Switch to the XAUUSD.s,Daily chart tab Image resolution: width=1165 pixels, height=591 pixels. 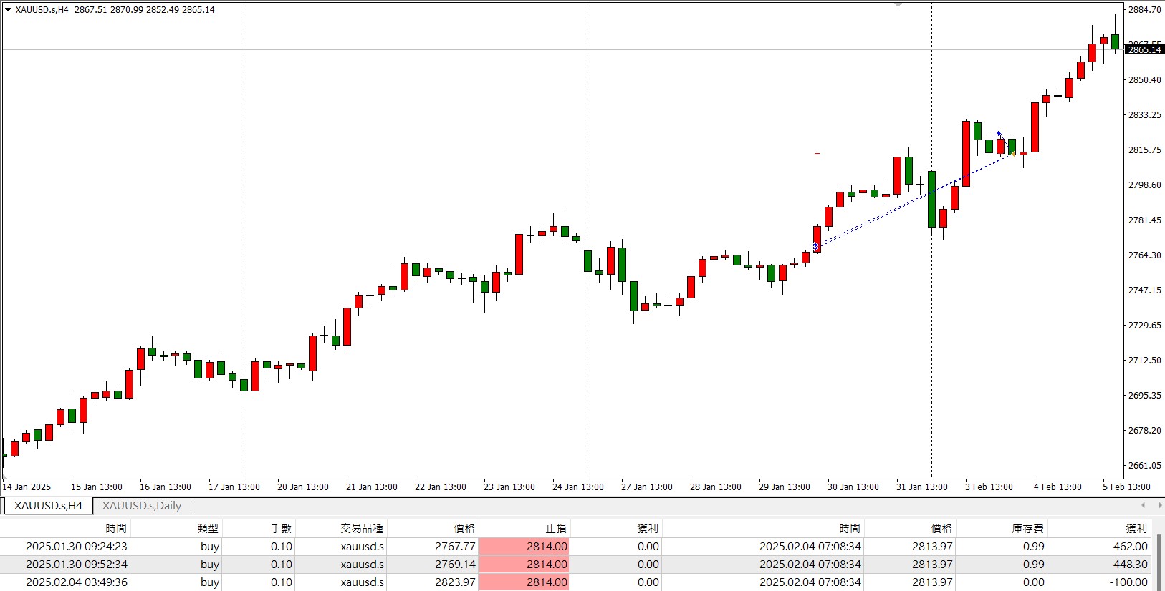coord(141,506)
